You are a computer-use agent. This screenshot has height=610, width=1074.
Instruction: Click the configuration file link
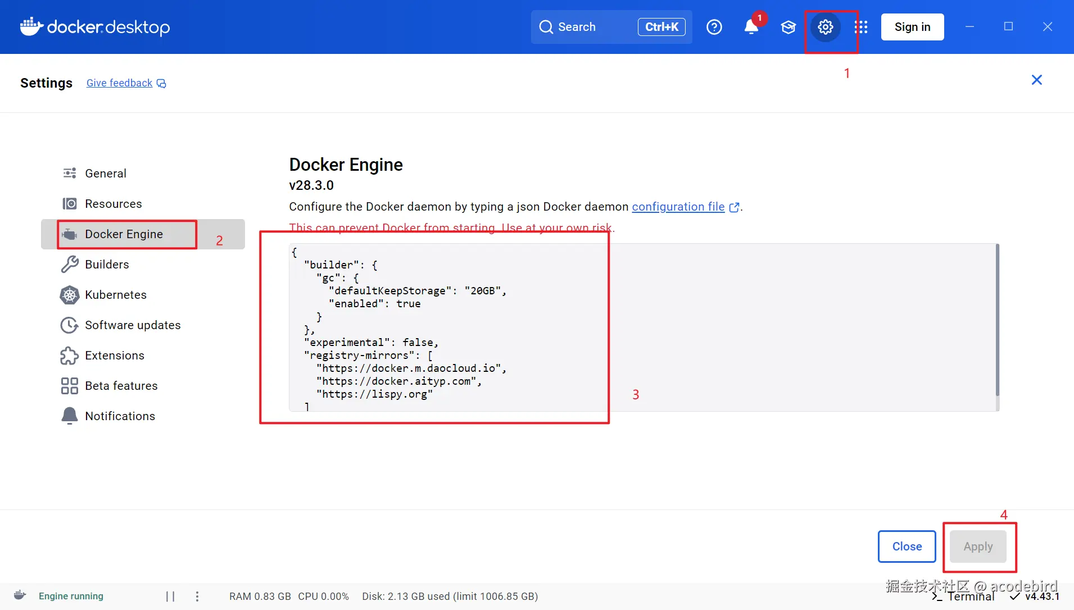click(x=678, y=207)
